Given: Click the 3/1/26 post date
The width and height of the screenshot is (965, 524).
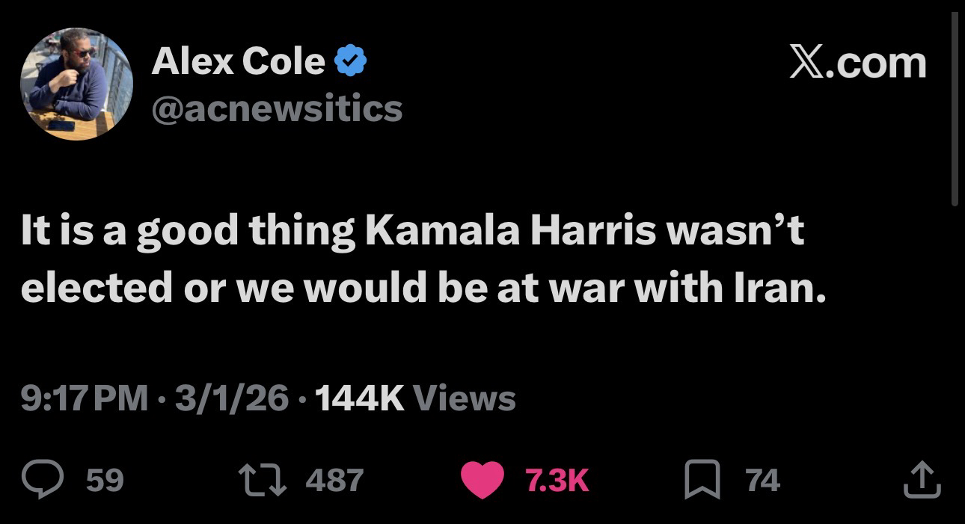Looking at the screenshot, I should click(230, 398).
